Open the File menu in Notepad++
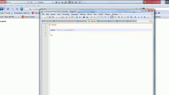 pos(43,14)
